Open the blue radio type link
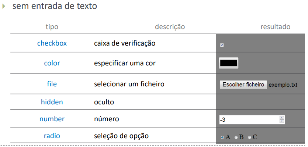Viewport: 308px width, 147px height. 52,136
